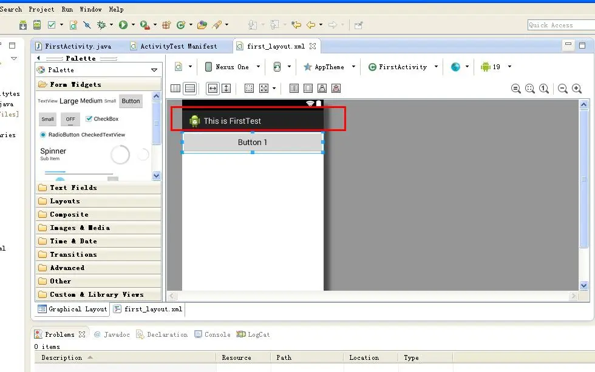Click the Run with external tools icon

tap(144, 25)
